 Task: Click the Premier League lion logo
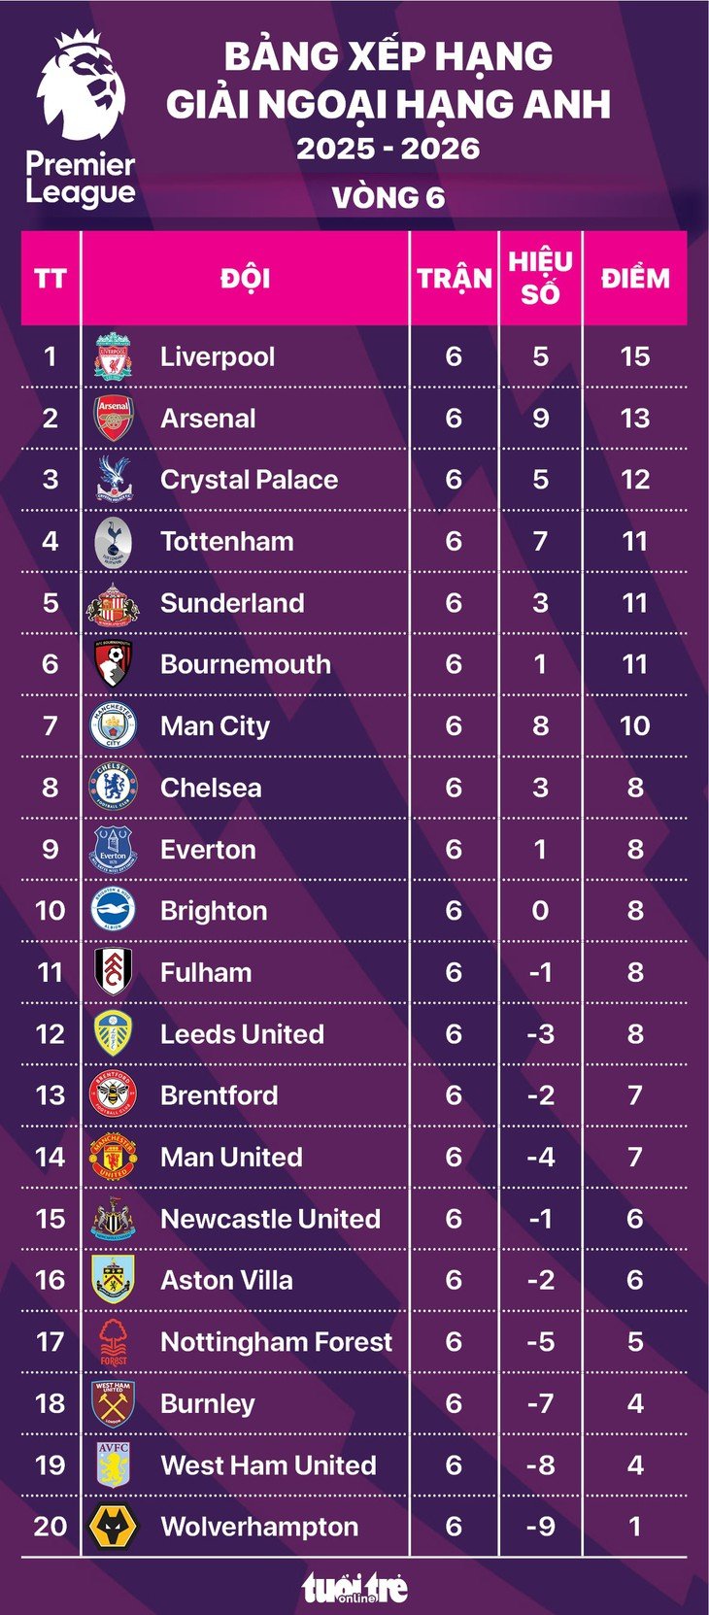pos(81,87)
